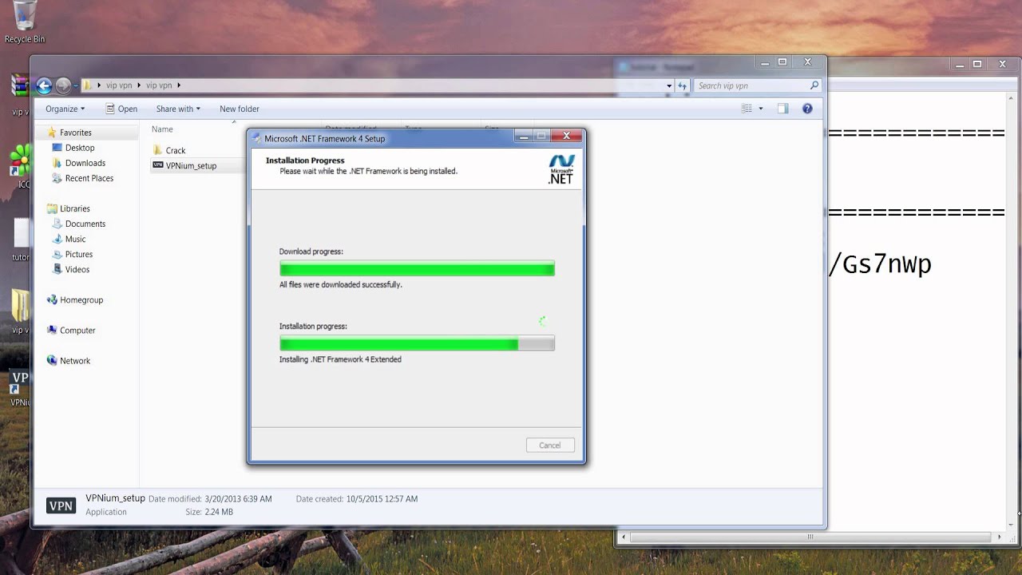The height and width of the screenshot is (575, 1022).
Task: Click the Date modified value in details pane
Action: (x=238, y=499)
